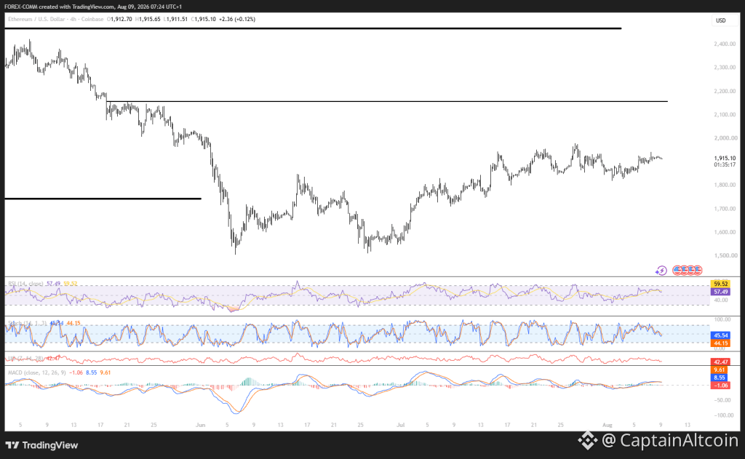This screenshot has width=745, height=459.
Task: Click the 1,800.00 price axis label
Action: (x=725, y=185)
